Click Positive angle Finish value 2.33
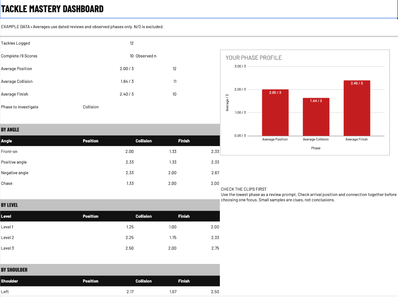This screenshot has width=398, height=297. point(215,162)
